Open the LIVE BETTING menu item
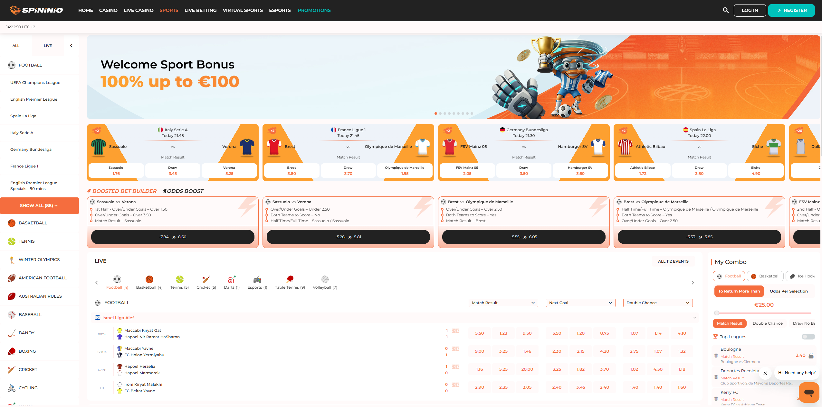The width and height of the screenshot is (822, 407). [x=200, y=10]
